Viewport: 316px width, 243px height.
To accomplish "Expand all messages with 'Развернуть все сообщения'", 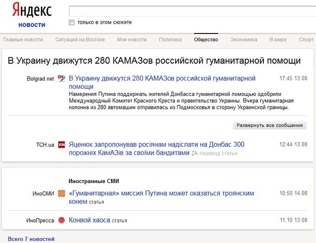I will 270,125.
